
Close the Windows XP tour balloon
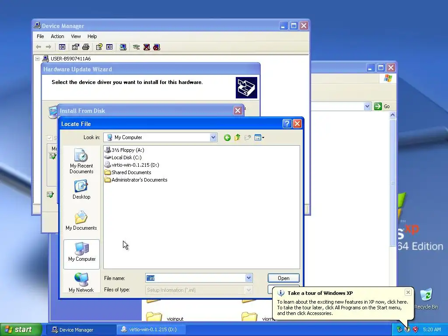[x=408, y=292]
